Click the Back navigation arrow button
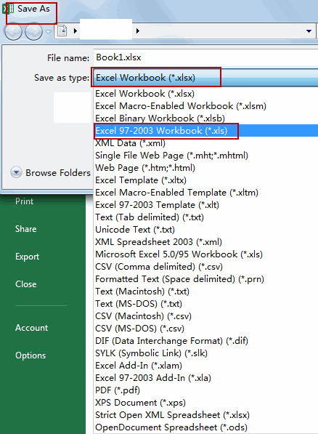 pos(13,32)
